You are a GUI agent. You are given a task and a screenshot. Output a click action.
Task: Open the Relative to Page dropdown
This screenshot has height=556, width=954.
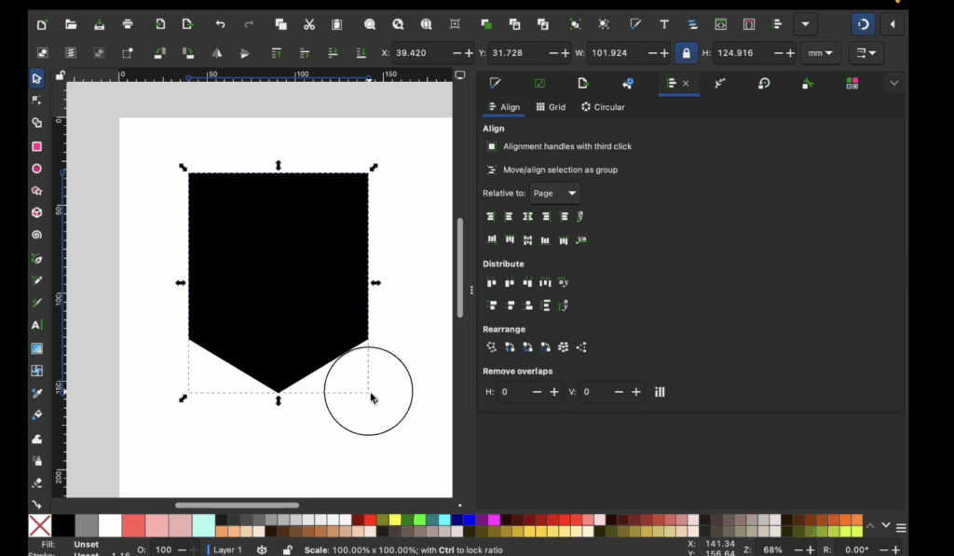(x=555, y=193)
